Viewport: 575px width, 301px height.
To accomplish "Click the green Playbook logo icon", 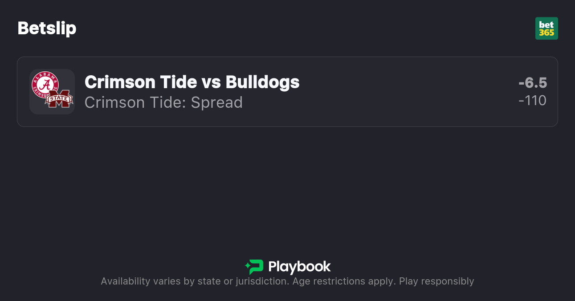I will pyautogui.click(x=254, y=267).
